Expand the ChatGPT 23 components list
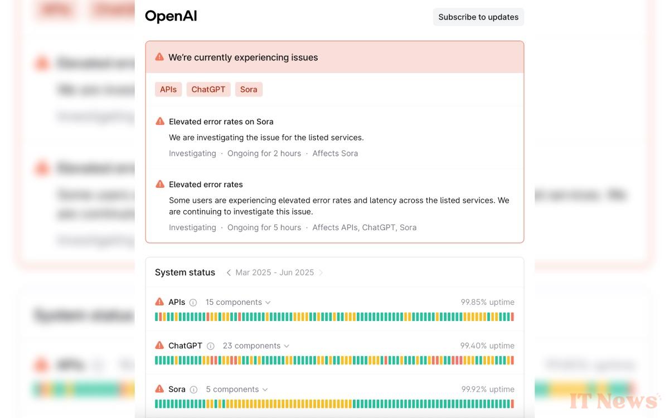669x418 pixels. tap(256, 346)
